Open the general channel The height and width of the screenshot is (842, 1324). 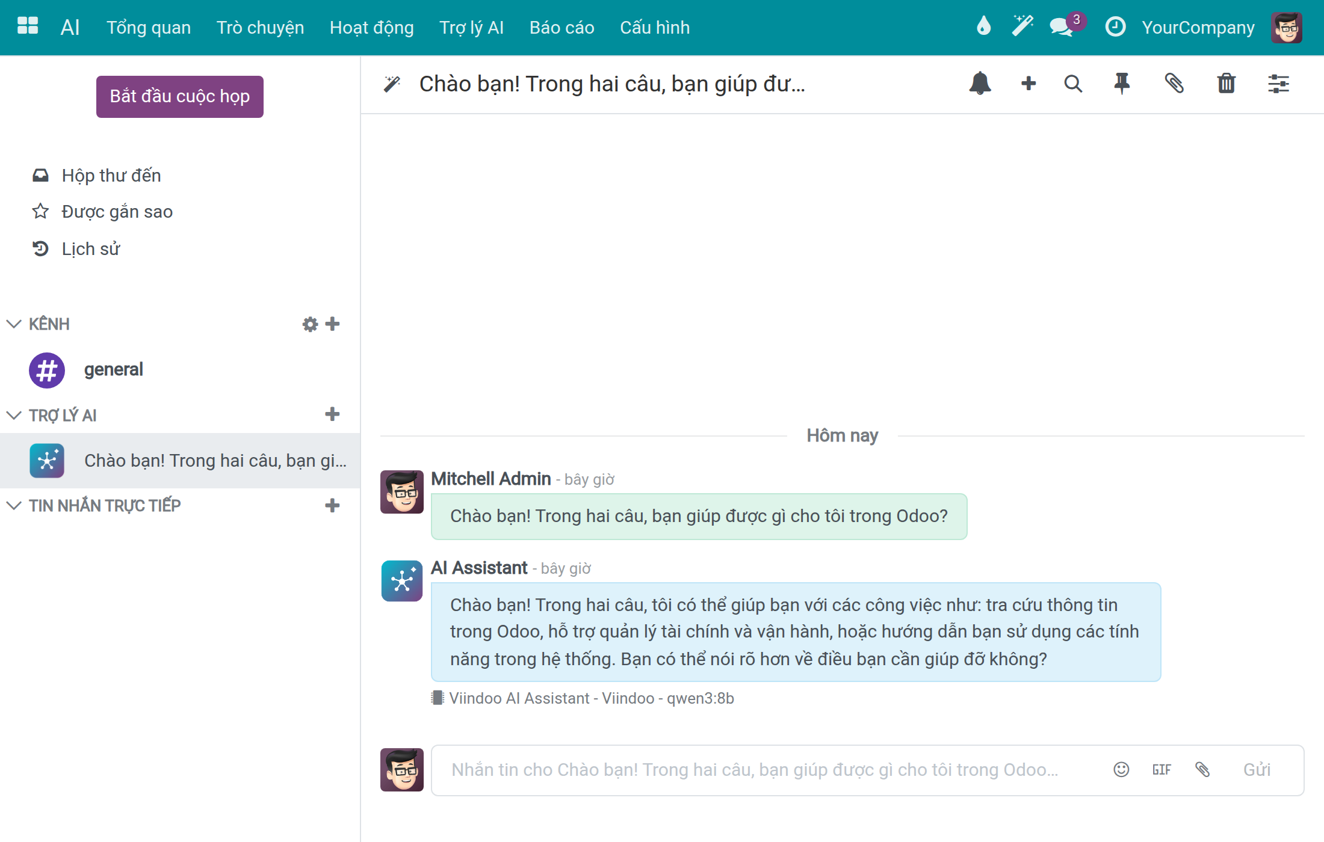point(180,370)
